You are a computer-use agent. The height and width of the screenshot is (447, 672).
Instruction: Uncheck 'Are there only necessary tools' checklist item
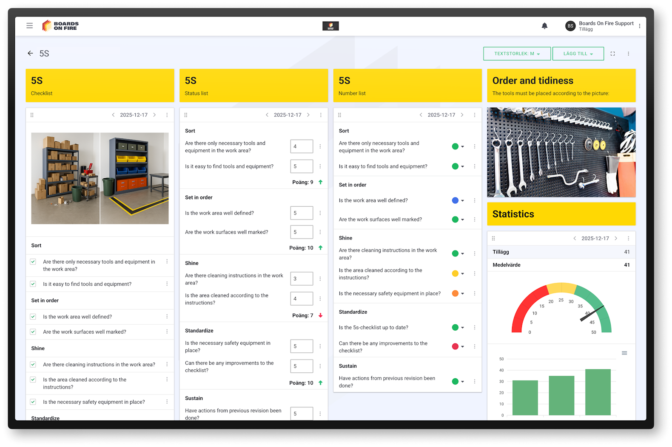(33, 262)
